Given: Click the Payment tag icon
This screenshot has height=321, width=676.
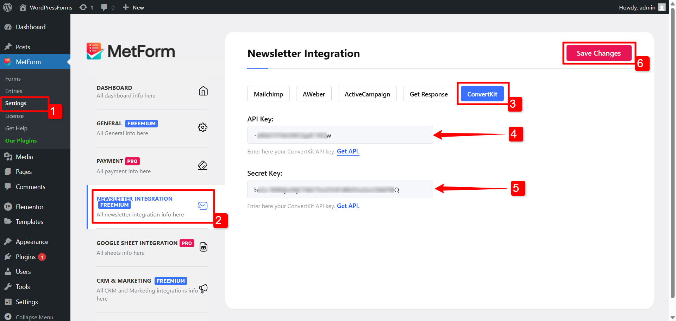Looking at the screenshot, I should click(x=203, y=165).
